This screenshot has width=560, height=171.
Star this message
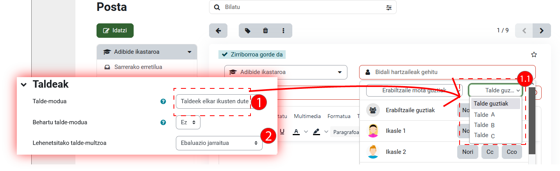pyautogui.click(x=534, y=55)
